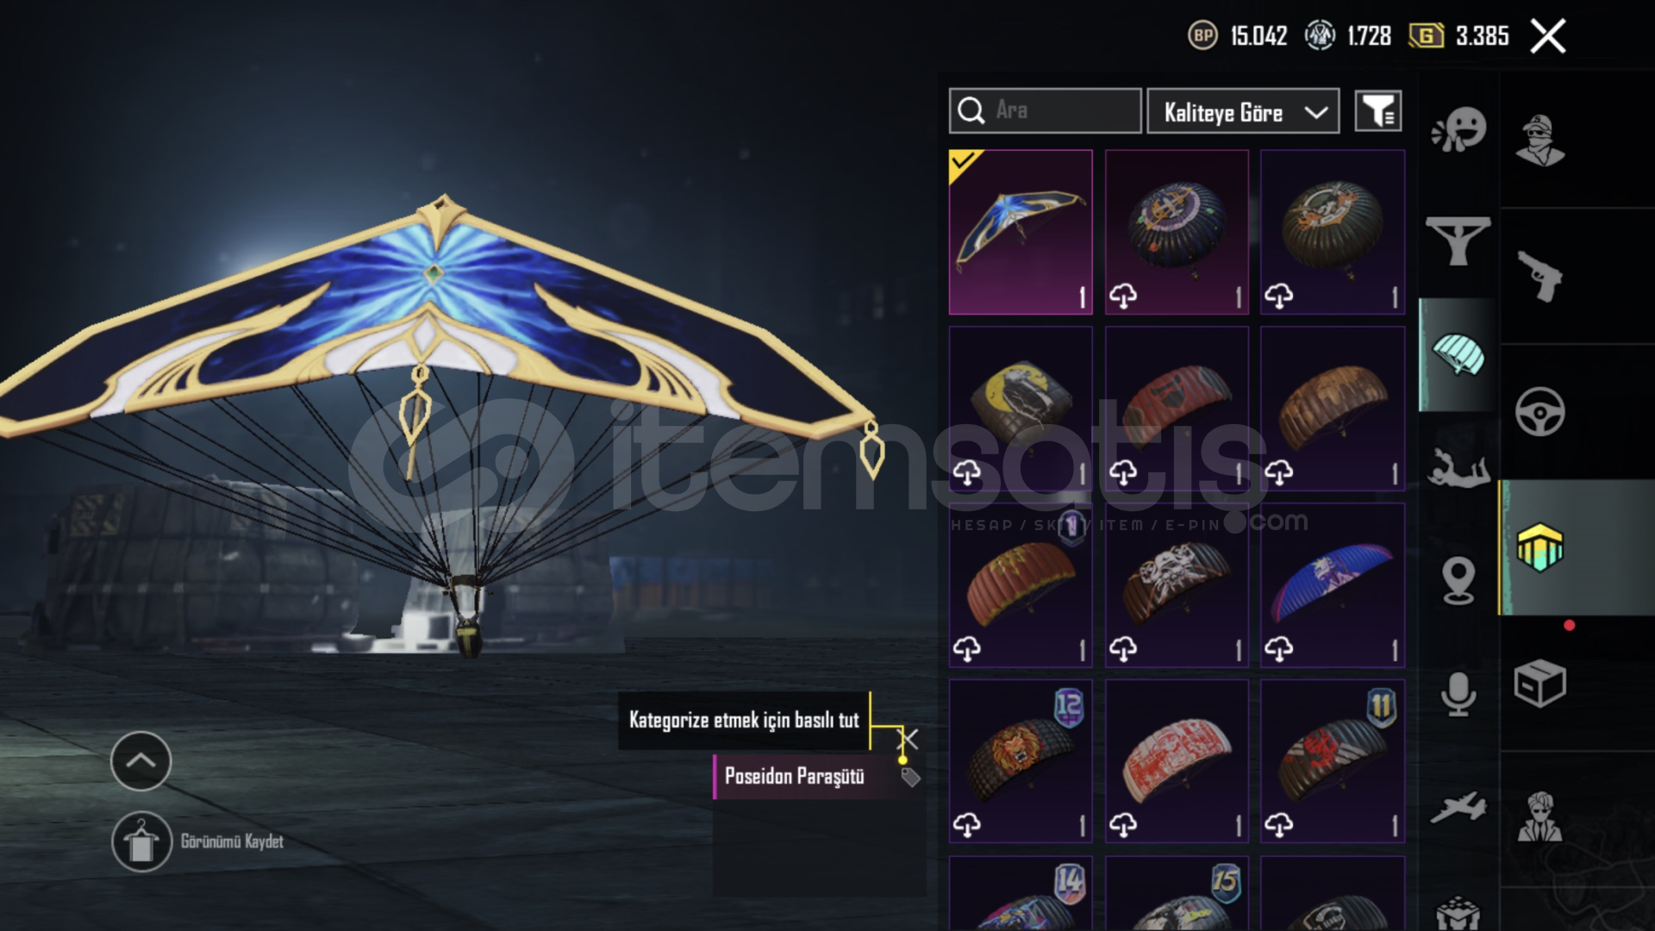Click the Ara search field
The image size is (1655, 931).
(1046, 110)
